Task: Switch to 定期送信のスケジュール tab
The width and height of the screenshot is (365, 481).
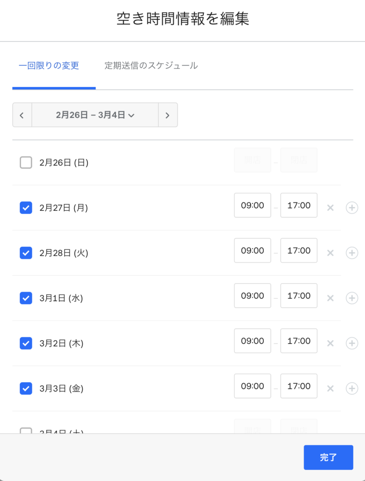Action: point(151,66)
